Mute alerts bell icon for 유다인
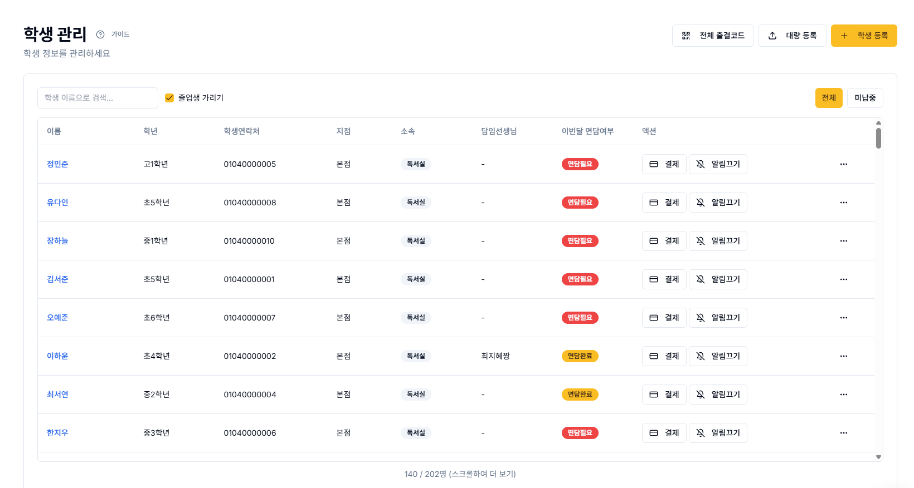The width and height of the screenshot is (914, 488). click(701, 203)
